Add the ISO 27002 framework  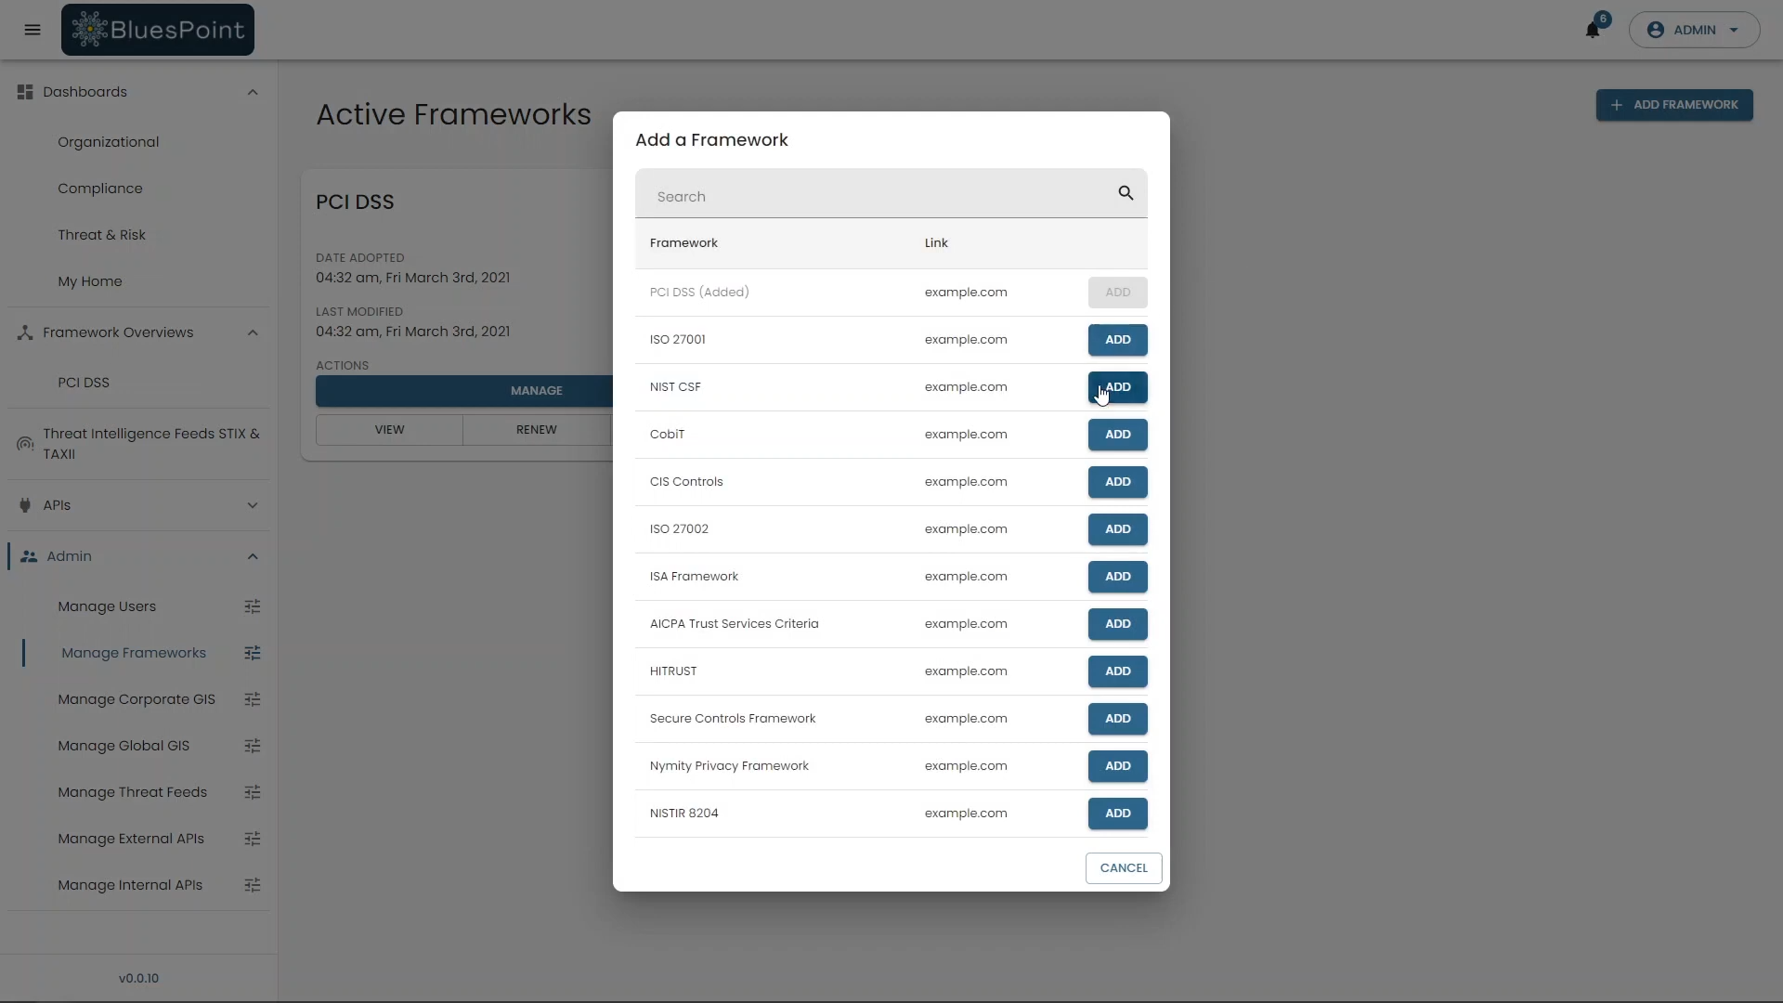click(1117, 529)
